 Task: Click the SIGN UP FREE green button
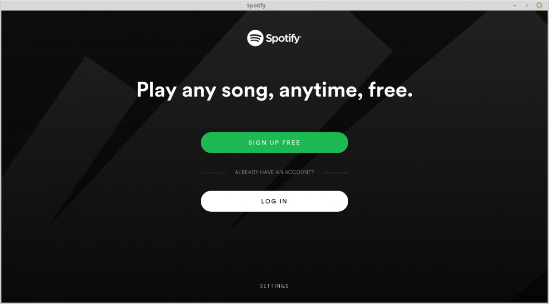pos(274,143)
